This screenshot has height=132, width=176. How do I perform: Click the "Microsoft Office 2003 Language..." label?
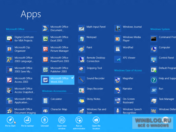pos(24,59)
